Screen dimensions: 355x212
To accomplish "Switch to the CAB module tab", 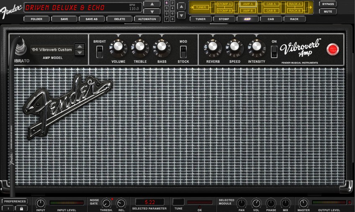I will (x=271, y=19).
